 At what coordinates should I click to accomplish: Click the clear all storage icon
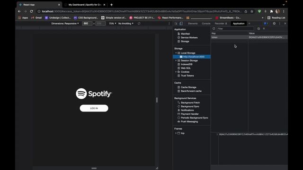pyautogui.click(x=258, y=28)
